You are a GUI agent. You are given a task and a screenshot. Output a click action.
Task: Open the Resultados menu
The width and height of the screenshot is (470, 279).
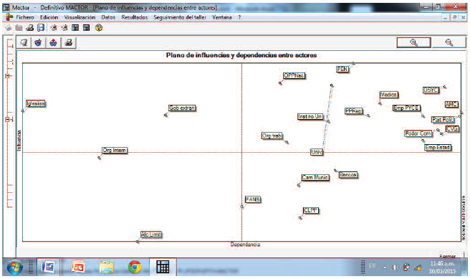coord(134,17)
